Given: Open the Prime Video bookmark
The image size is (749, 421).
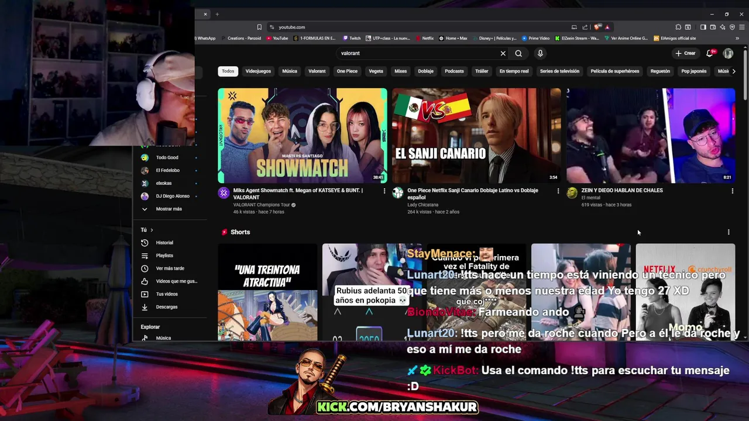Looking at the screenshot, I should coord(536,39).
